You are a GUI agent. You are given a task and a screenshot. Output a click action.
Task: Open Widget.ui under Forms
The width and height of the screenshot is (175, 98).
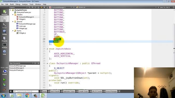(22, 33)
